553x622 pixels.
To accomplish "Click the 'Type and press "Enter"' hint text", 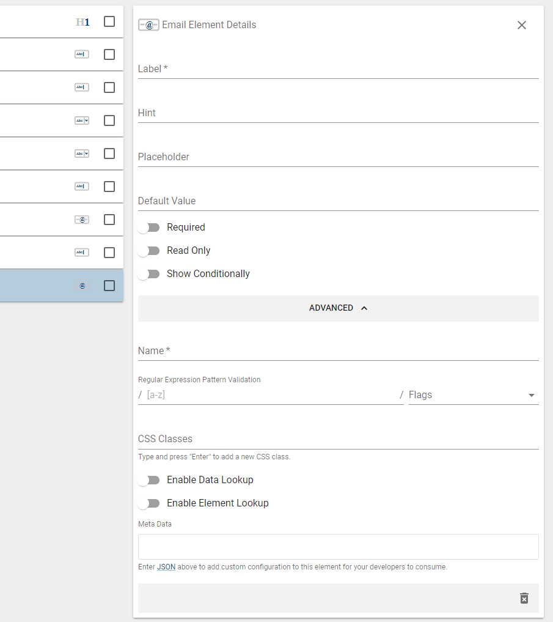I will click(214, 457).
